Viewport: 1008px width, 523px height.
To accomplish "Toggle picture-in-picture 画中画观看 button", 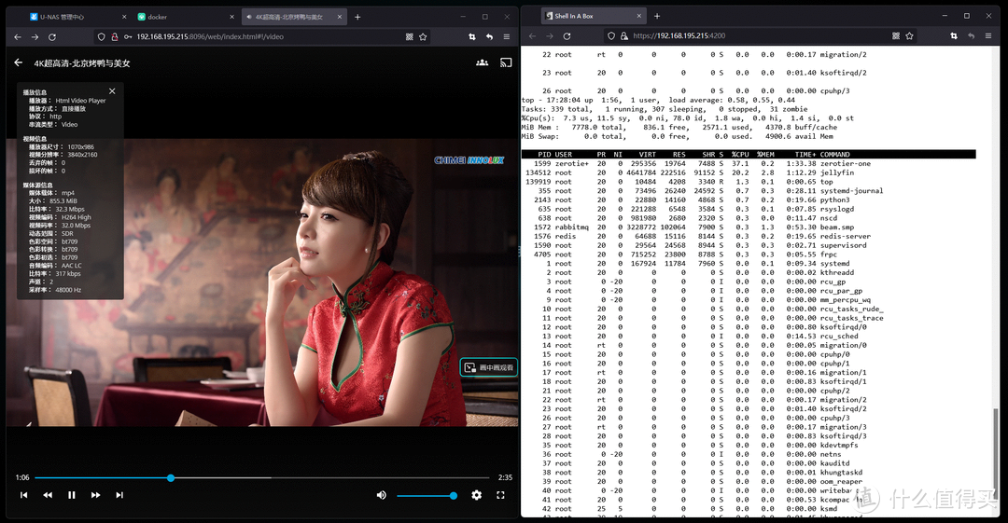I will coord(488,367).
